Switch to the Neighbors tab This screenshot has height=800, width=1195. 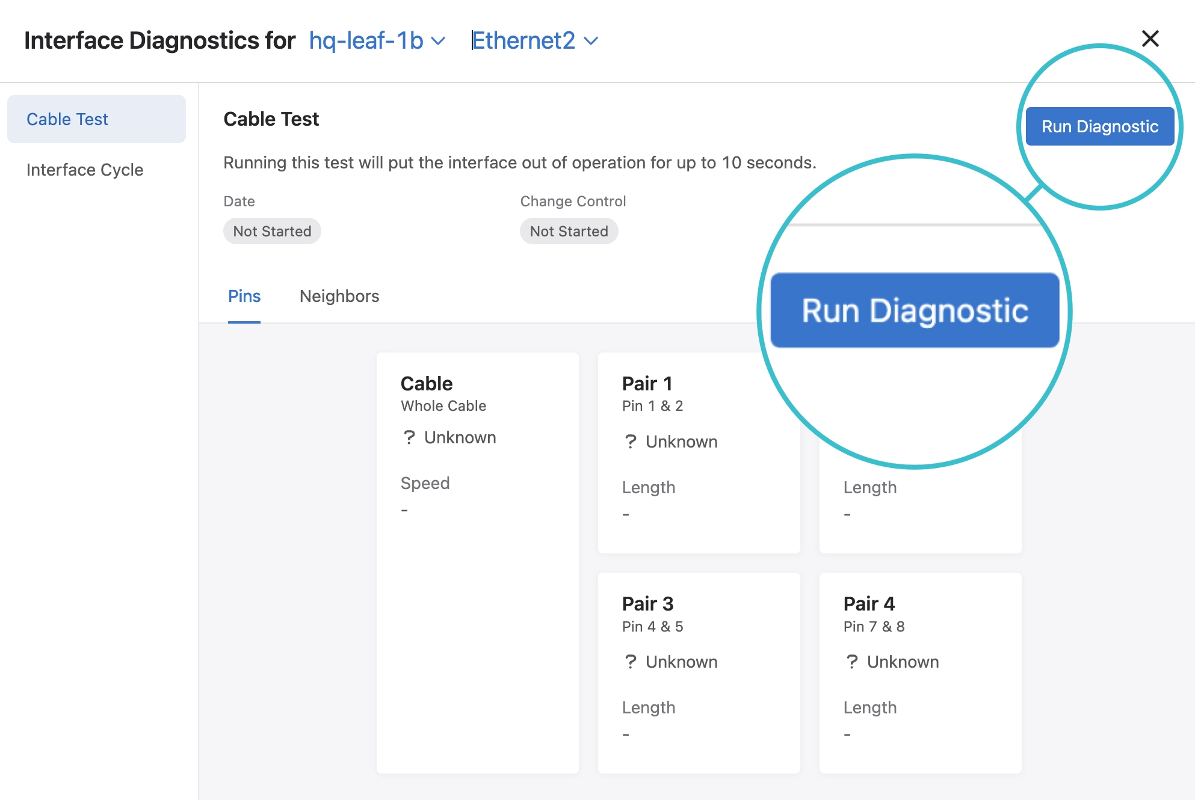click(339, 296)
